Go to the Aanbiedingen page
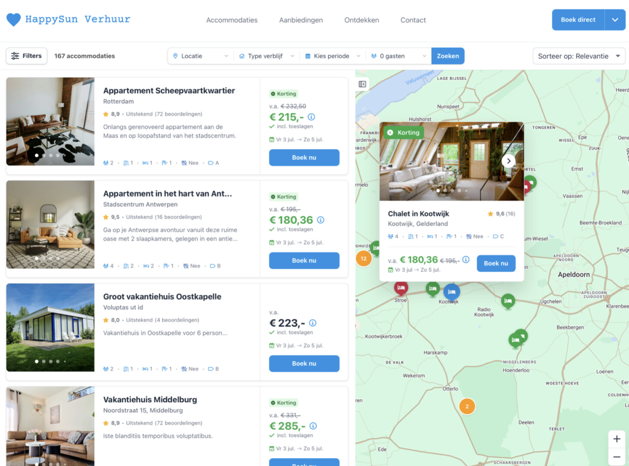Image resolution: width=629 pixels, height=466 pixels. pos(301,20)
